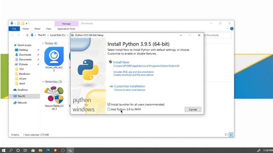The image size is (273, 153).
Task: Click Back arrow in Explorer
Action: click(12, 35)
